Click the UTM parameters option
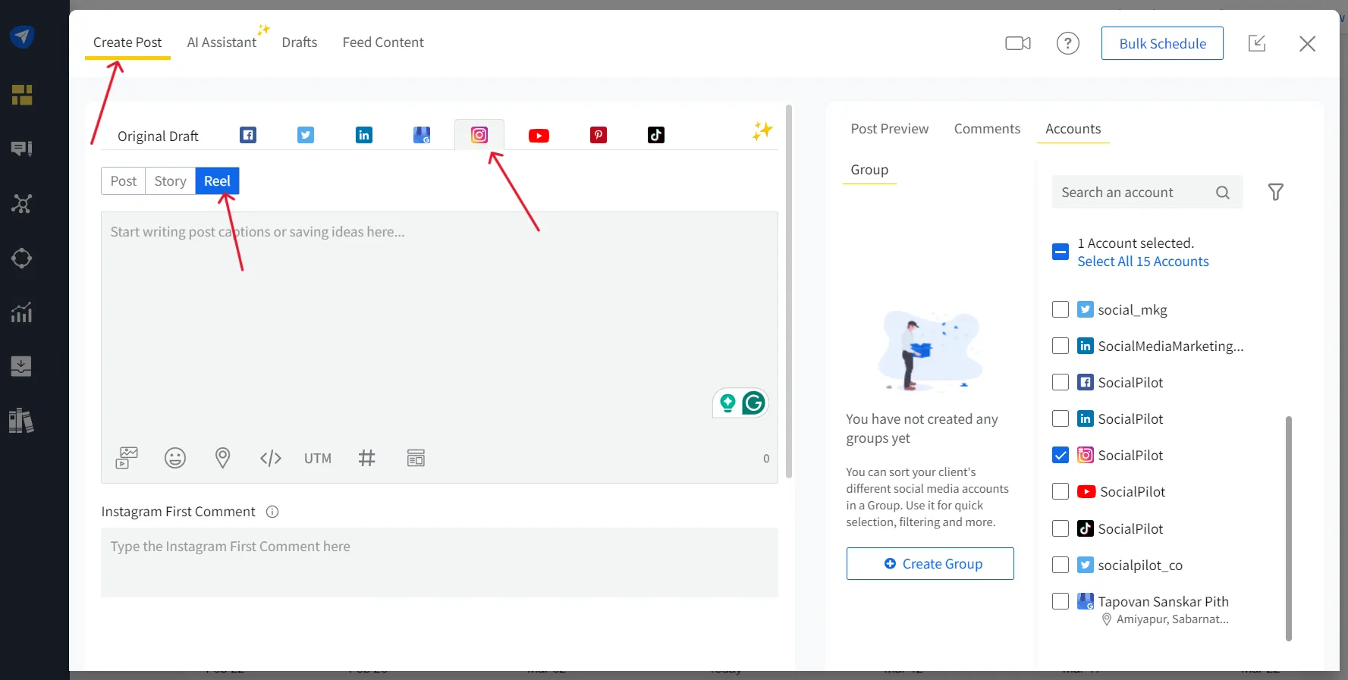Image resolution: width=1348 pixels, height=680 pixels. click(x=318, y=459)
